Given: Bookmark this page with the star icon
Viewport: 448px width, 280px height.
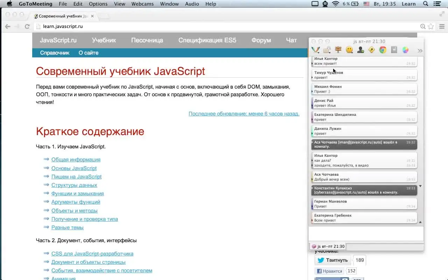Looking at the screenshot, I should 431,26.
